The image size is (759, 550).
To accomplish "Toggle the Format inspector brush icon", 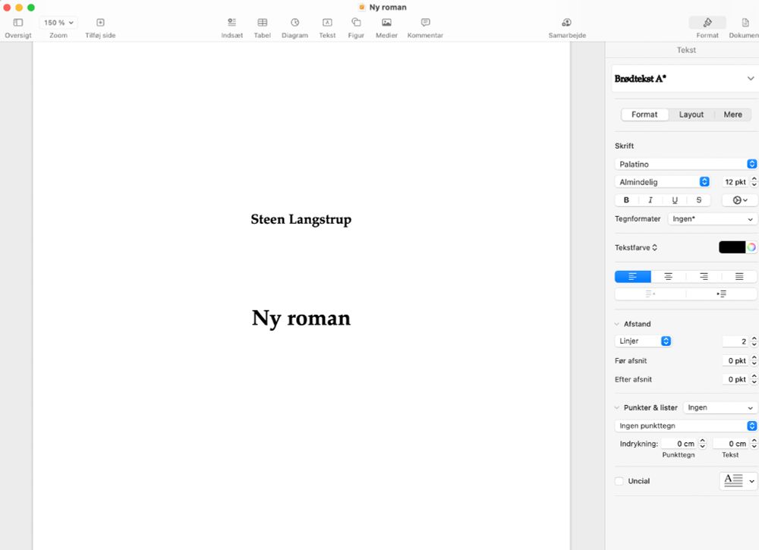I will (x=707, y=23).
